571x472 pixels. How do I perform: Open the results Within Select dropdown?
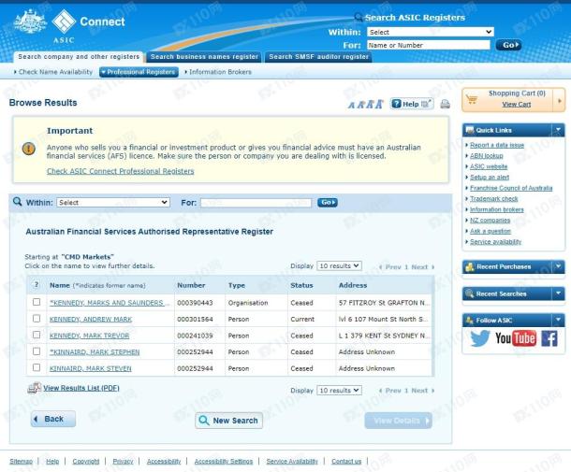pyautogui.click(x=113, y=203)
